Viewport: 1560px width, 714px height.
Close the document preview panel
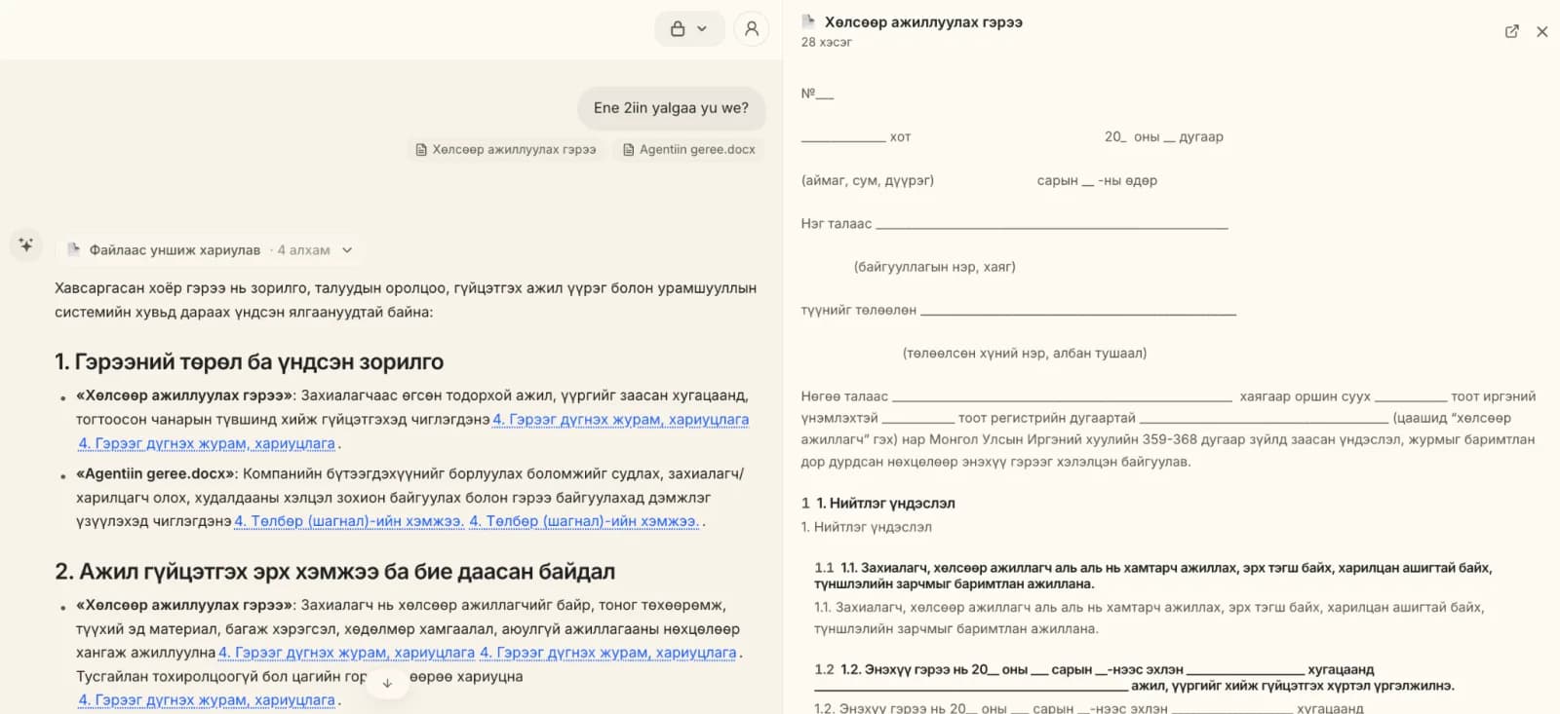pyautogui.click(x=1542, y=31)
